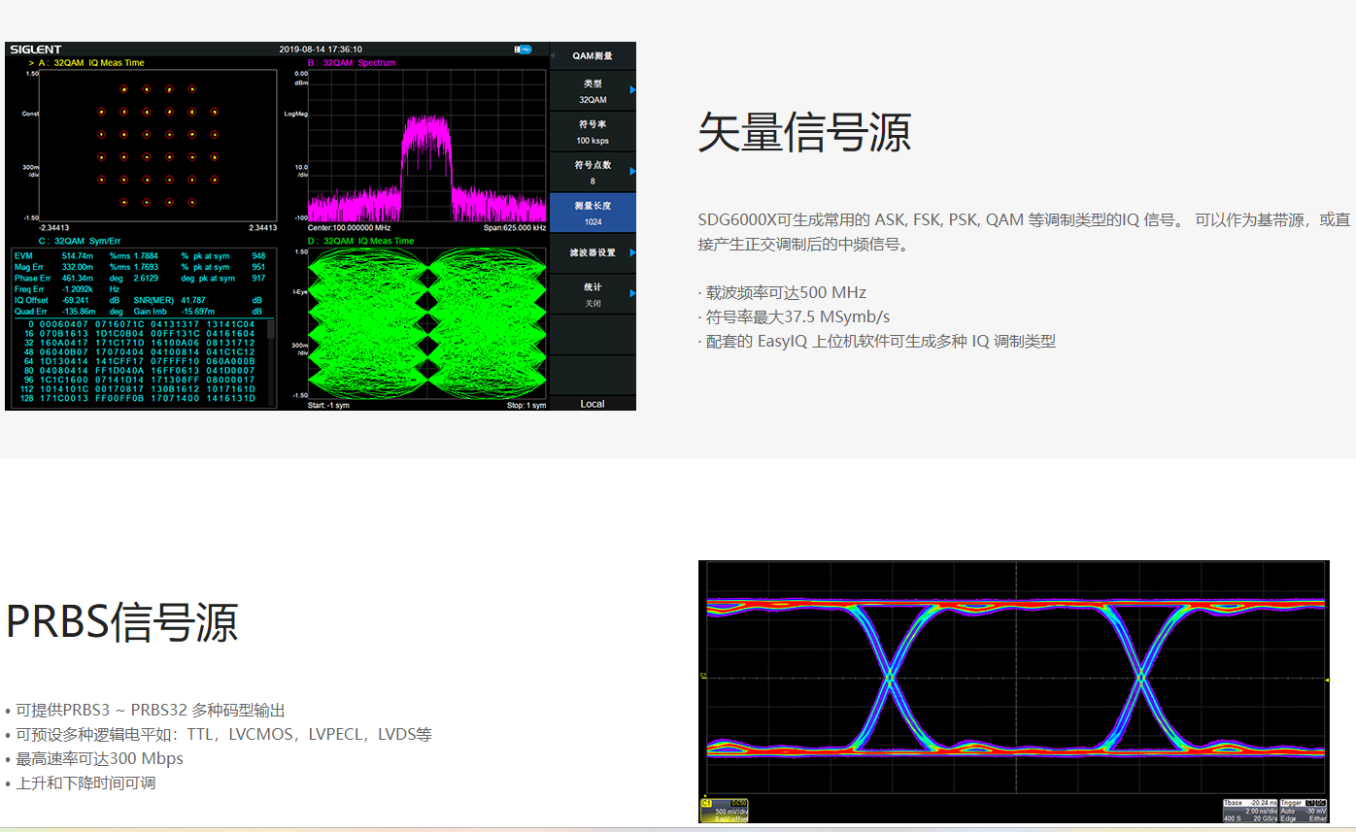The width and height of the screenshot is (1356, 832).
Task: Click the SNR(MER) 41.787 value
Action: pos(193,300)
